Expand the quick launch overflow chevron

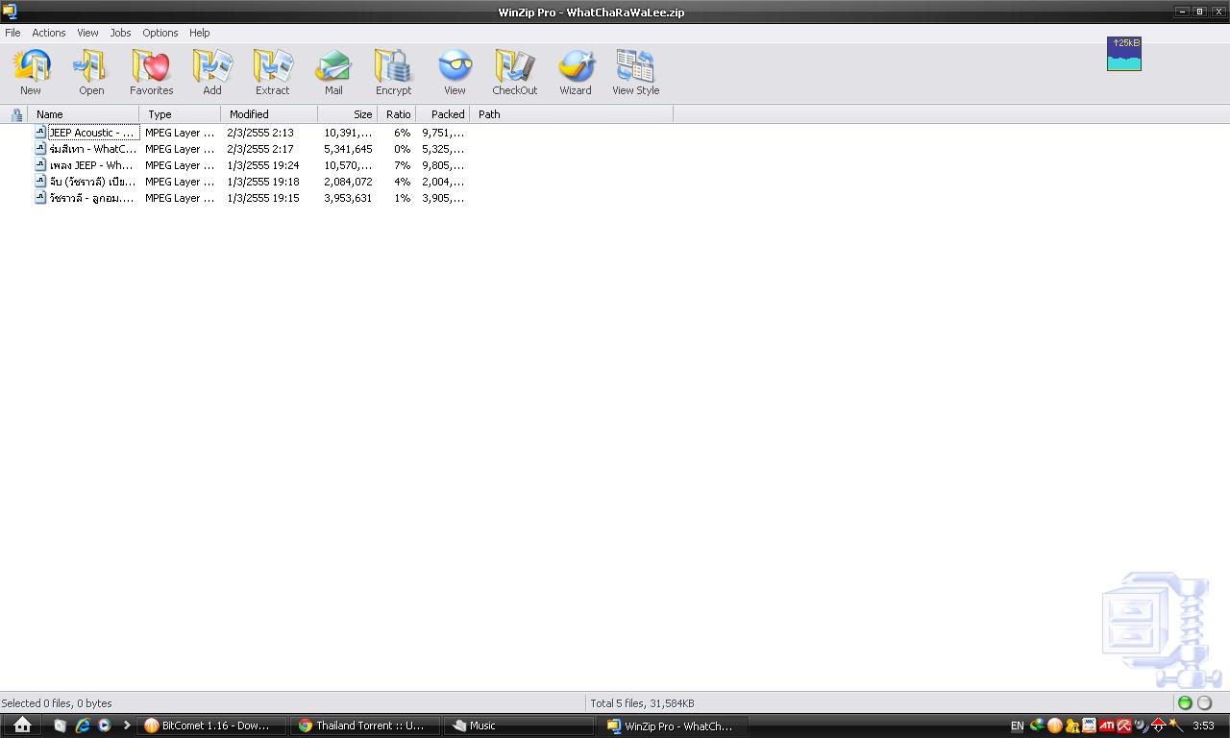126,726
